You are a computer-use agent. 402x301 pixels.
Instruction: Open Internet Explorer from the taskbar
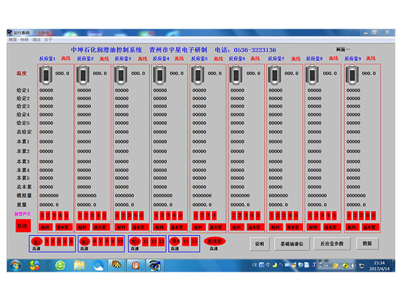60,266
